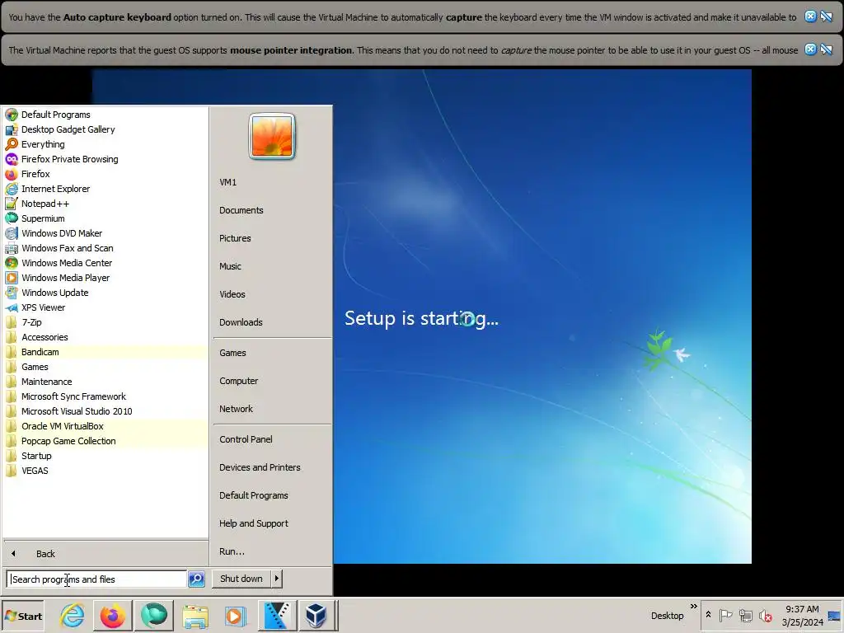
Task: Expand the Startup folder
Action: [x=105, y=456]
